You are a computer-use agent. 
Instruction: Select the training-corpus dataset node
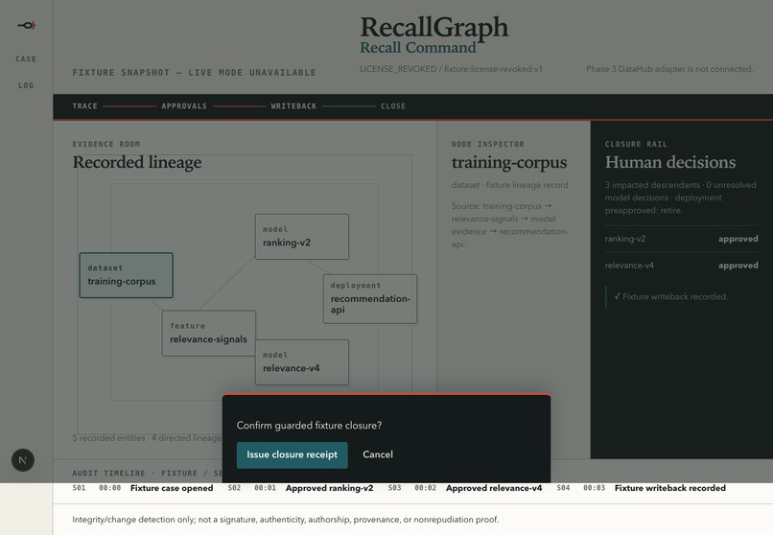pos(127,275)
